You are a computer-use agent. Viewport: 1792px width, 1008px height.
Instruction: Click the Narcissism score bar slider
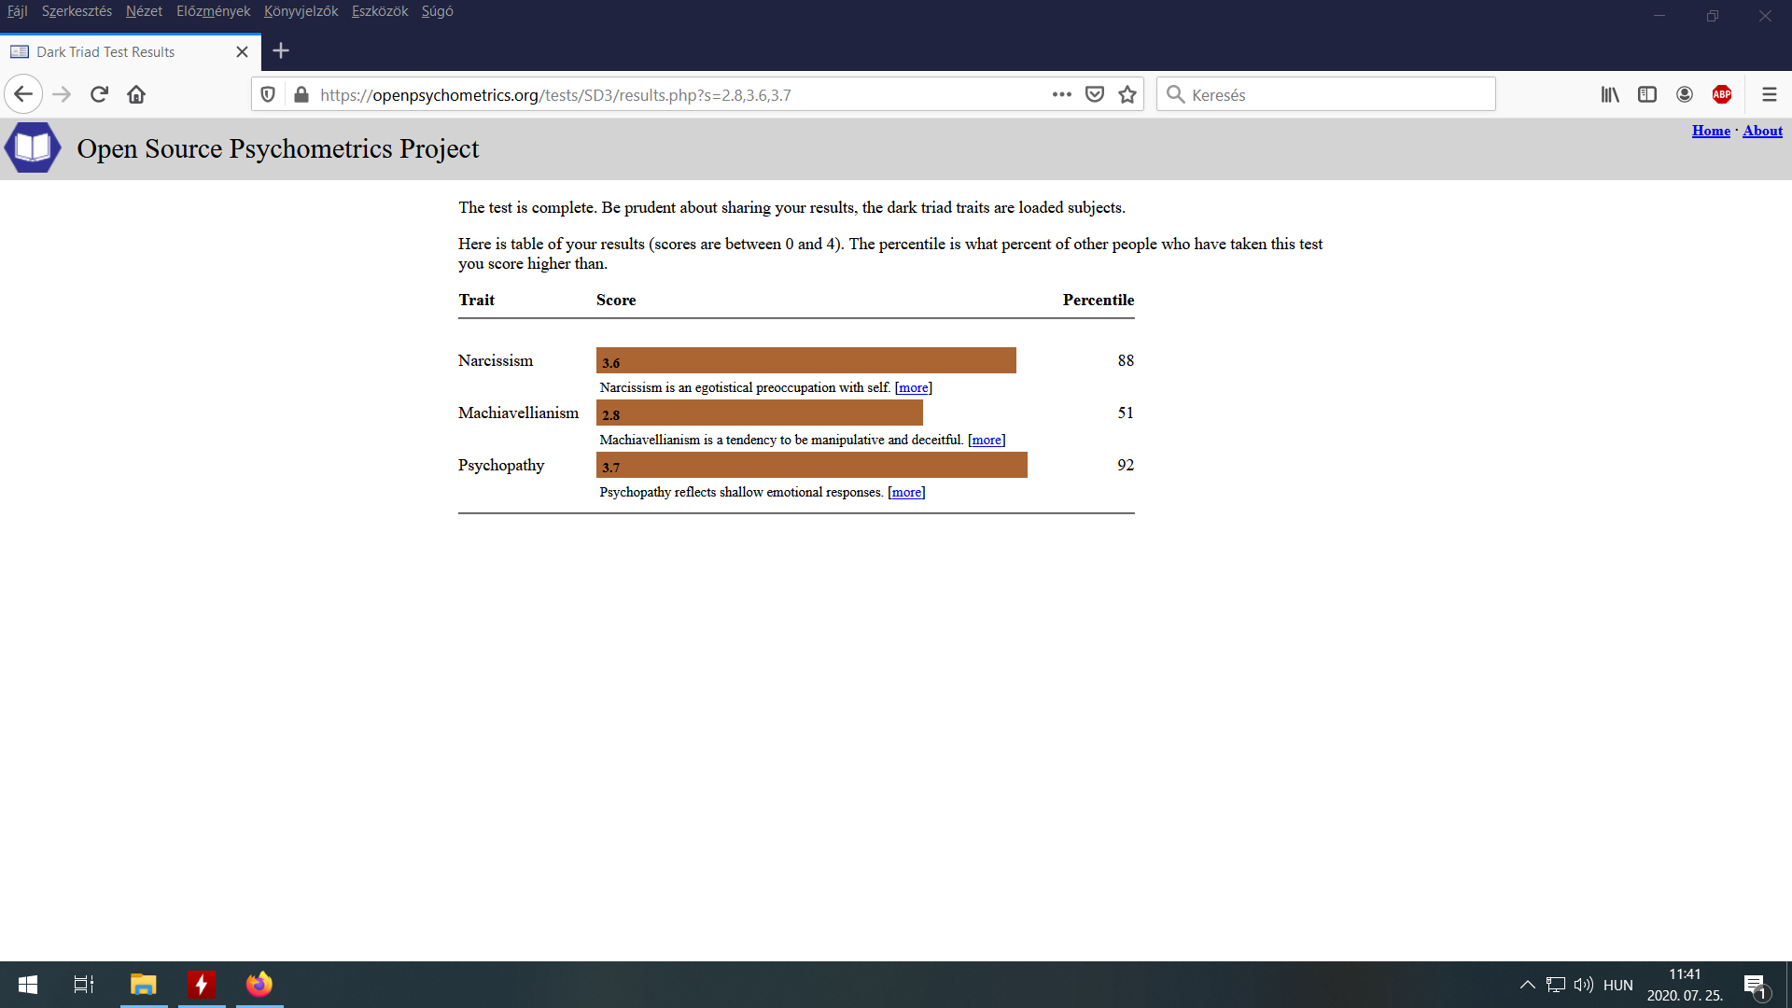click(807, 359)
